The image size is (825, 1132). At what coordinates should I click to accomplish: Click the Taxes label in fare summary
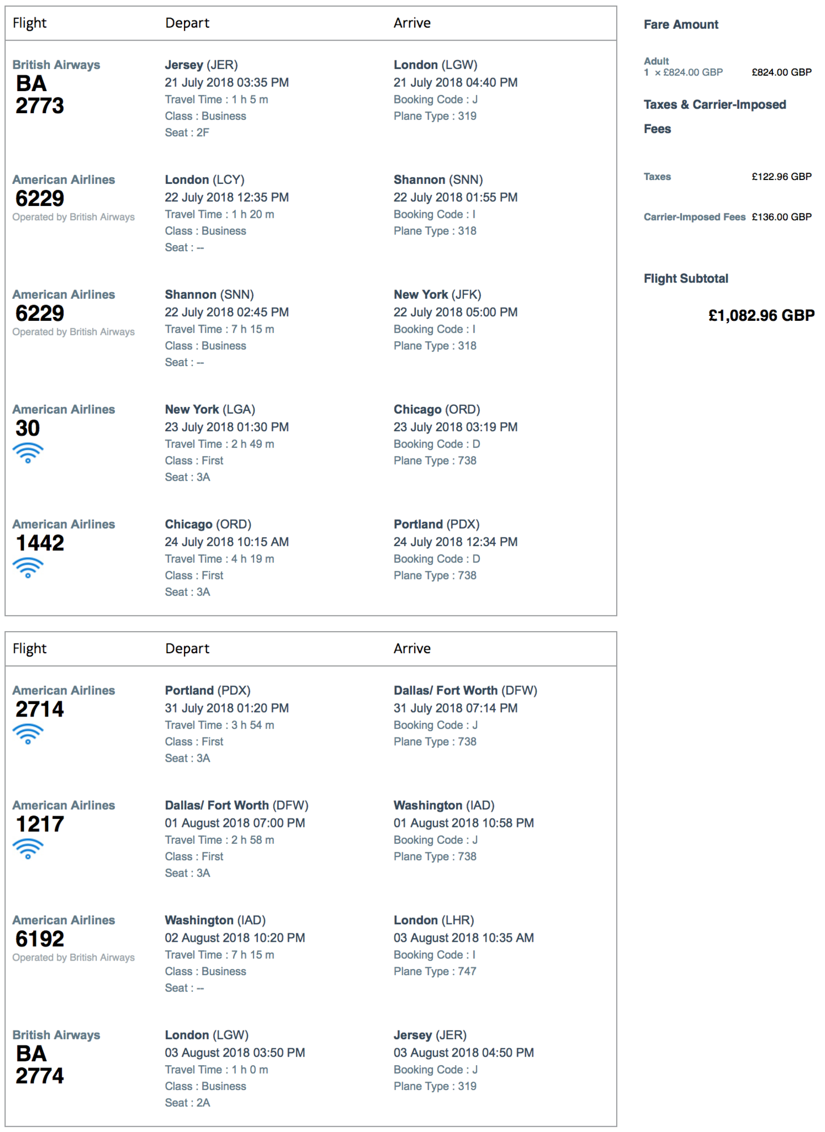(x=657, y=177)
